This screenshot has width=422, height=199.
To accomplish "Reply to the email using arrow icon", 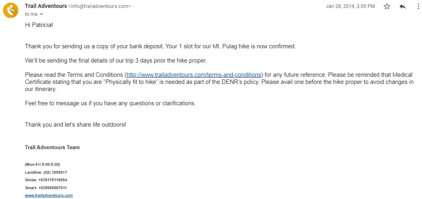I will click(403, 6).
